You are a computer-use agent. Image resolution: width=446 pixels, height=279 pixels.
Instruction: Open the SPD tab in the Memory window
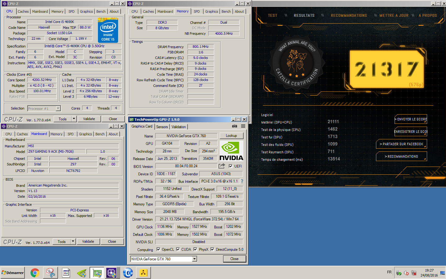[197, 11]
